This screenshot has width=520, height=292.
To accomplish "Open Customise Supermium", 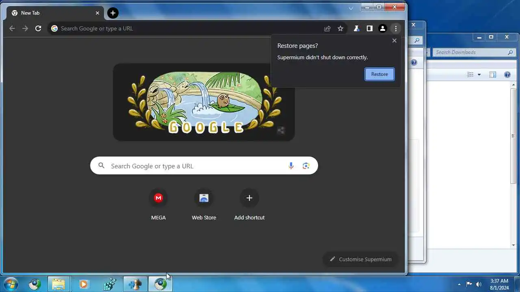I will pyautogui.click(x=360, y=259).
